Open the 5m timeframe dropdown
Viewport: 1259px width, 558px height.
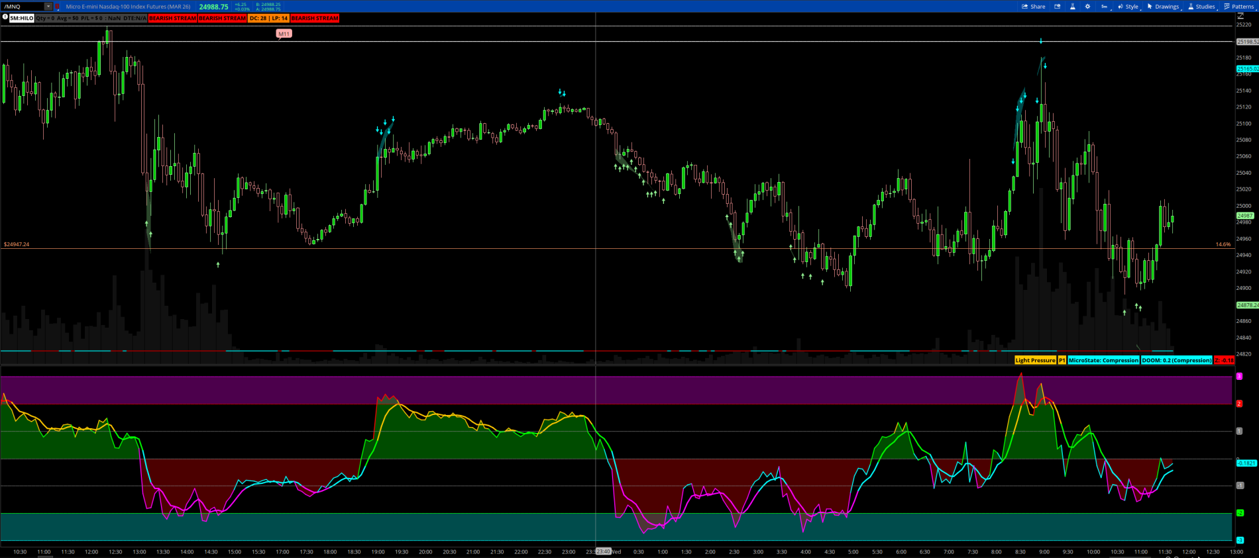pyautogui.click(x=1104, y=7)
